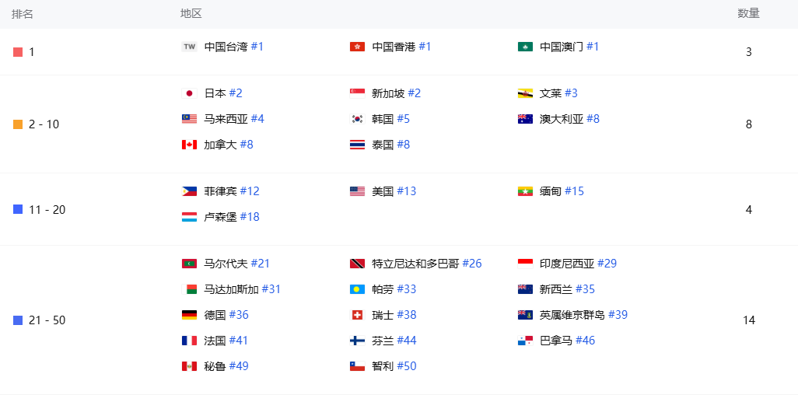The height and width of the screenshot is (395, 798).
Task: Click the orange 2 - 10 color square
Action: tap(18, 124)
